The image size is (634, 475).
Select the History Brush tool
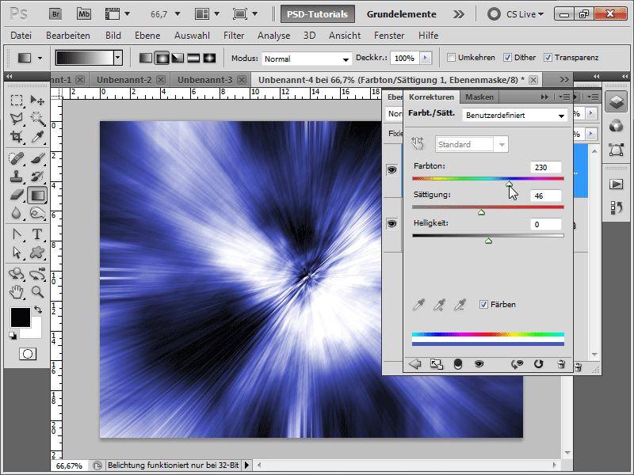pyautogui.click(x=37, y=177)
